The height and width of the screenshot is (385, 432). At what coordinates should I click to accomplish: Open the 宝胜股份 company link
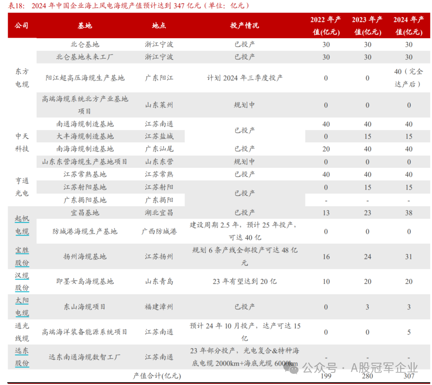tap(22, 256)
